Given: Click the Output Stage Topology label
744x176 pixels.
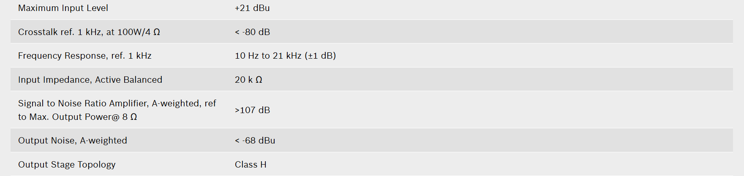Looking at the screenshot, I should [x=67, y=165].
